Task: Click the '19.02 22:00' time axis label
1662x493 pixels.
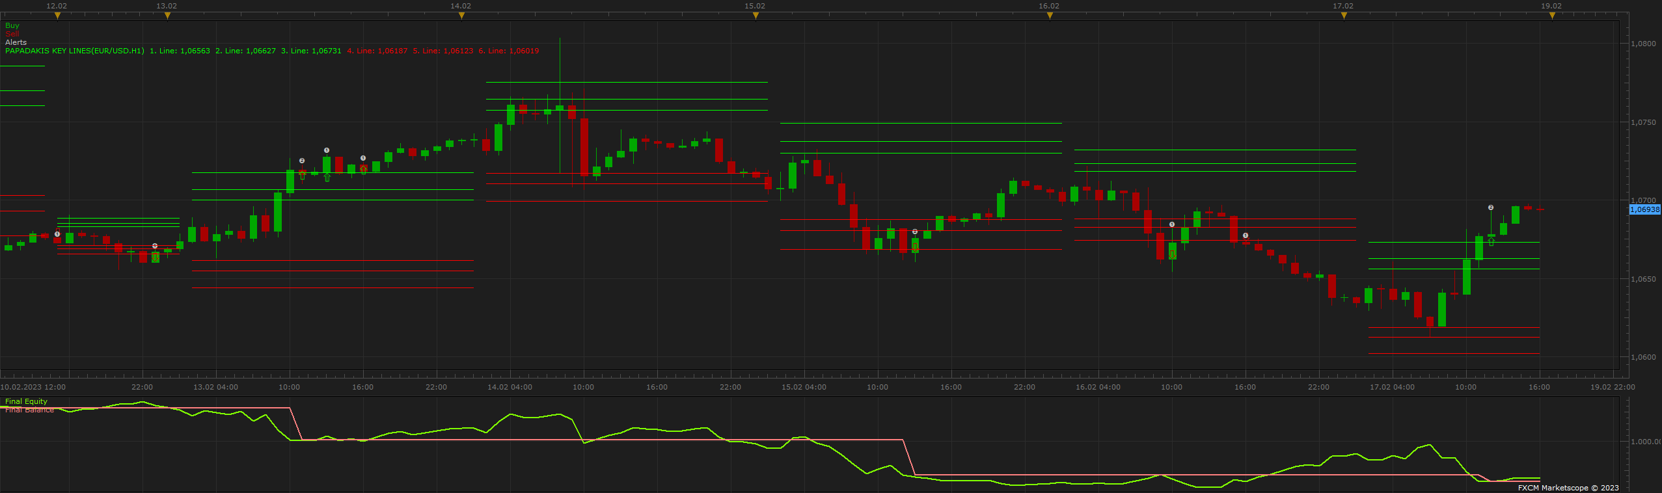Action: tap(1613, 387)
